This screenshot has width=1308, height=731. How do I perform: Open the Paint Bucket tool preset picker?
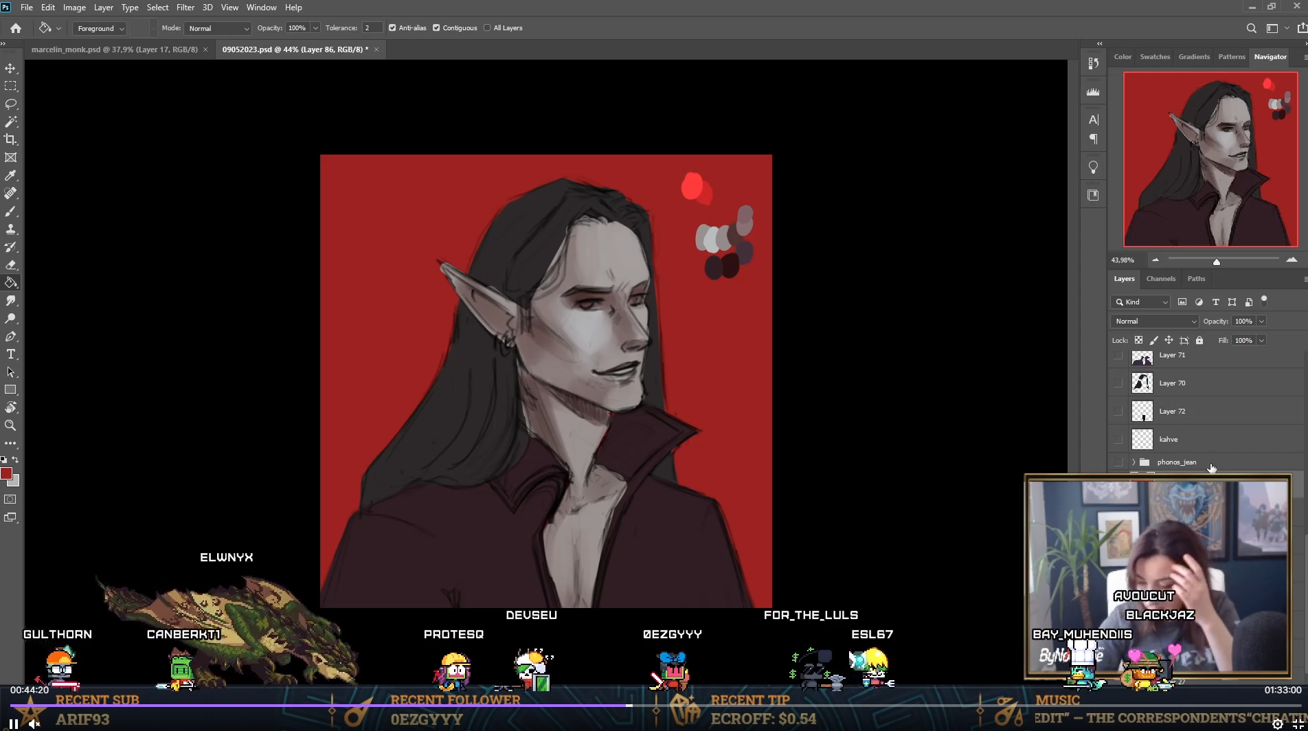[49, 28]
